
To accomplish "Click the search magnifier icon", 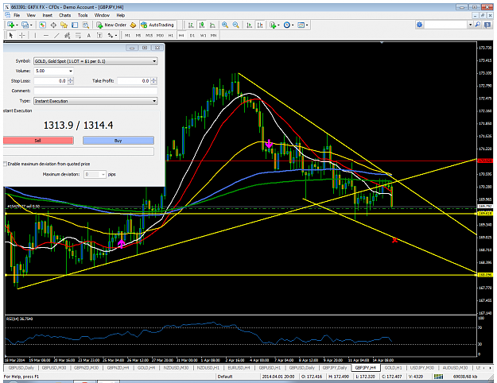I will tap(478, 25).
